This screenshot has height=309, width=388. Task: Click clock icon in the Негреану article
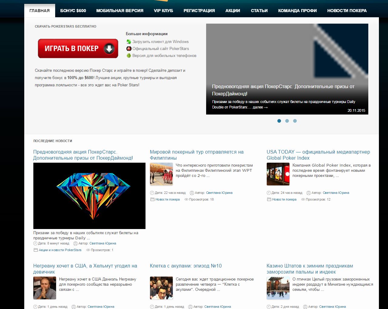35,307
